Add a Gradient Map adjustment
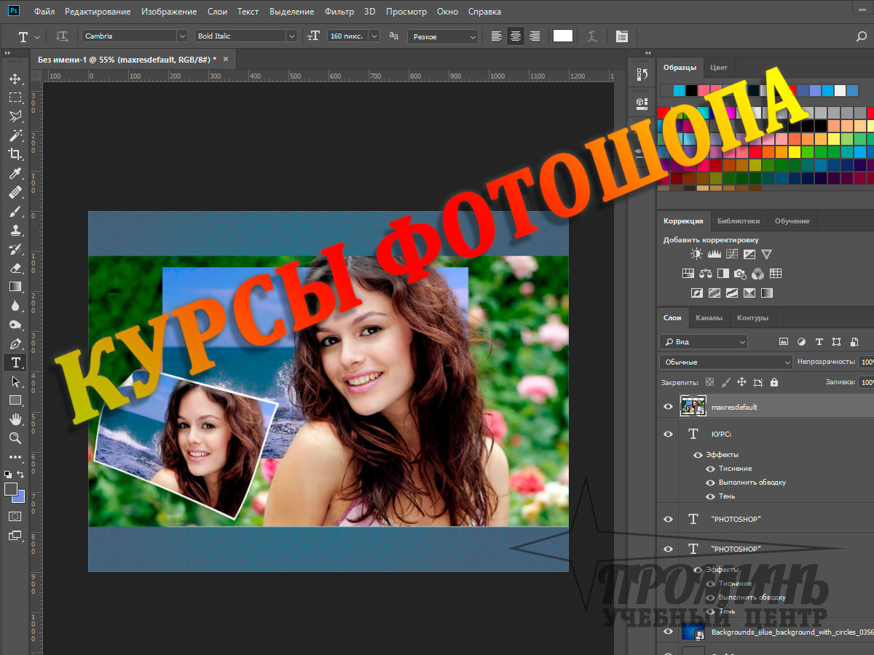 tap(767, 293)
